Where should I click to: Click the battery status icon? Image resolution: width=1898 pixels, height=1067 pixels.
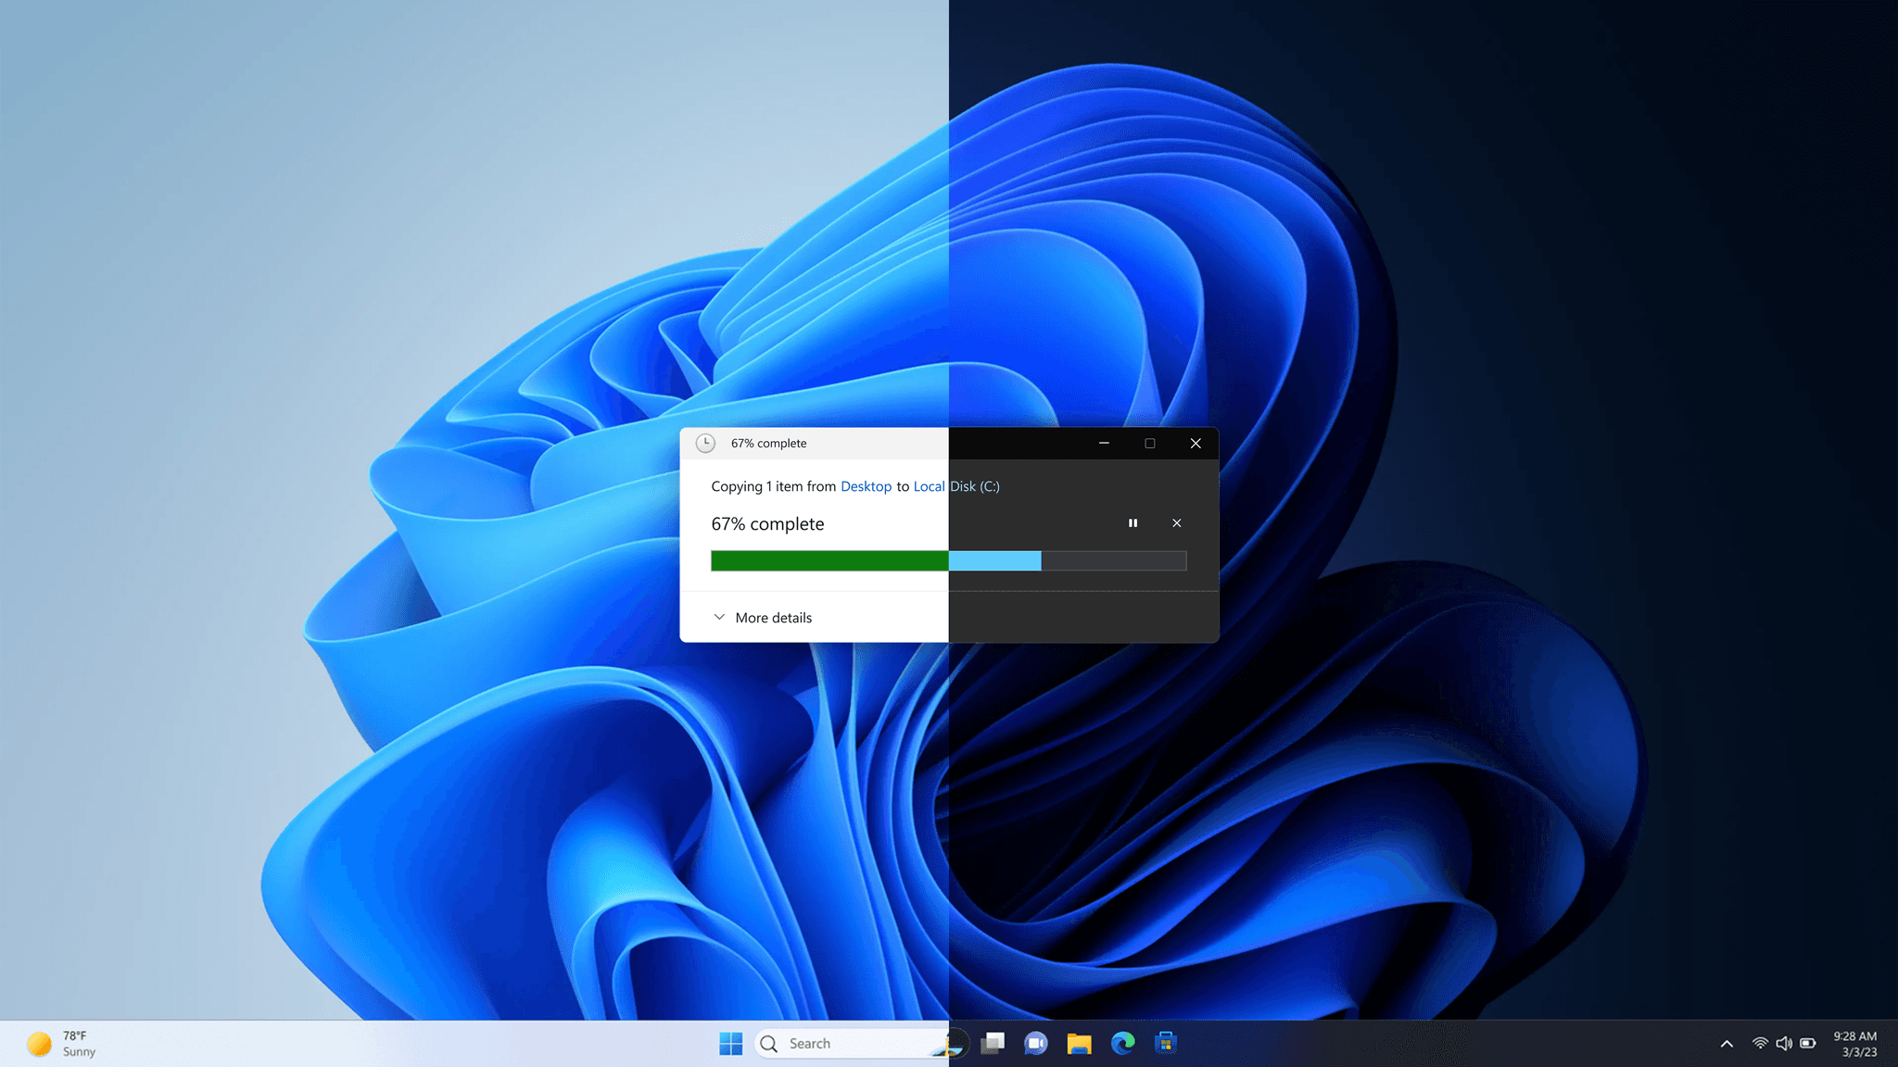pyautogui.click(x=1808, y=1044)
